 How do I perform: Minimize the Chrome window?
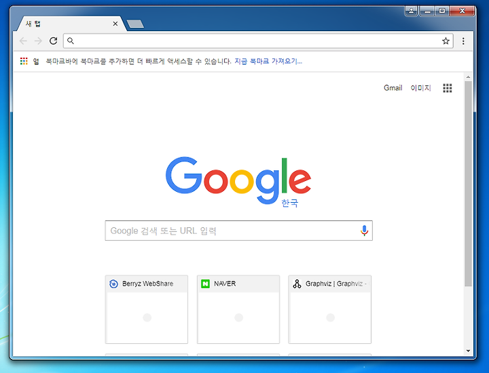point(428,11)
